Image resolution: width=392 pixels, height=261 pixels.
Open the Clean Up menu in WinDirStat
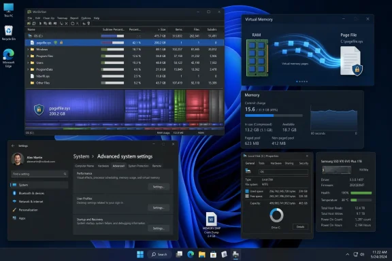pyautogui.click(x=48, y=18)
